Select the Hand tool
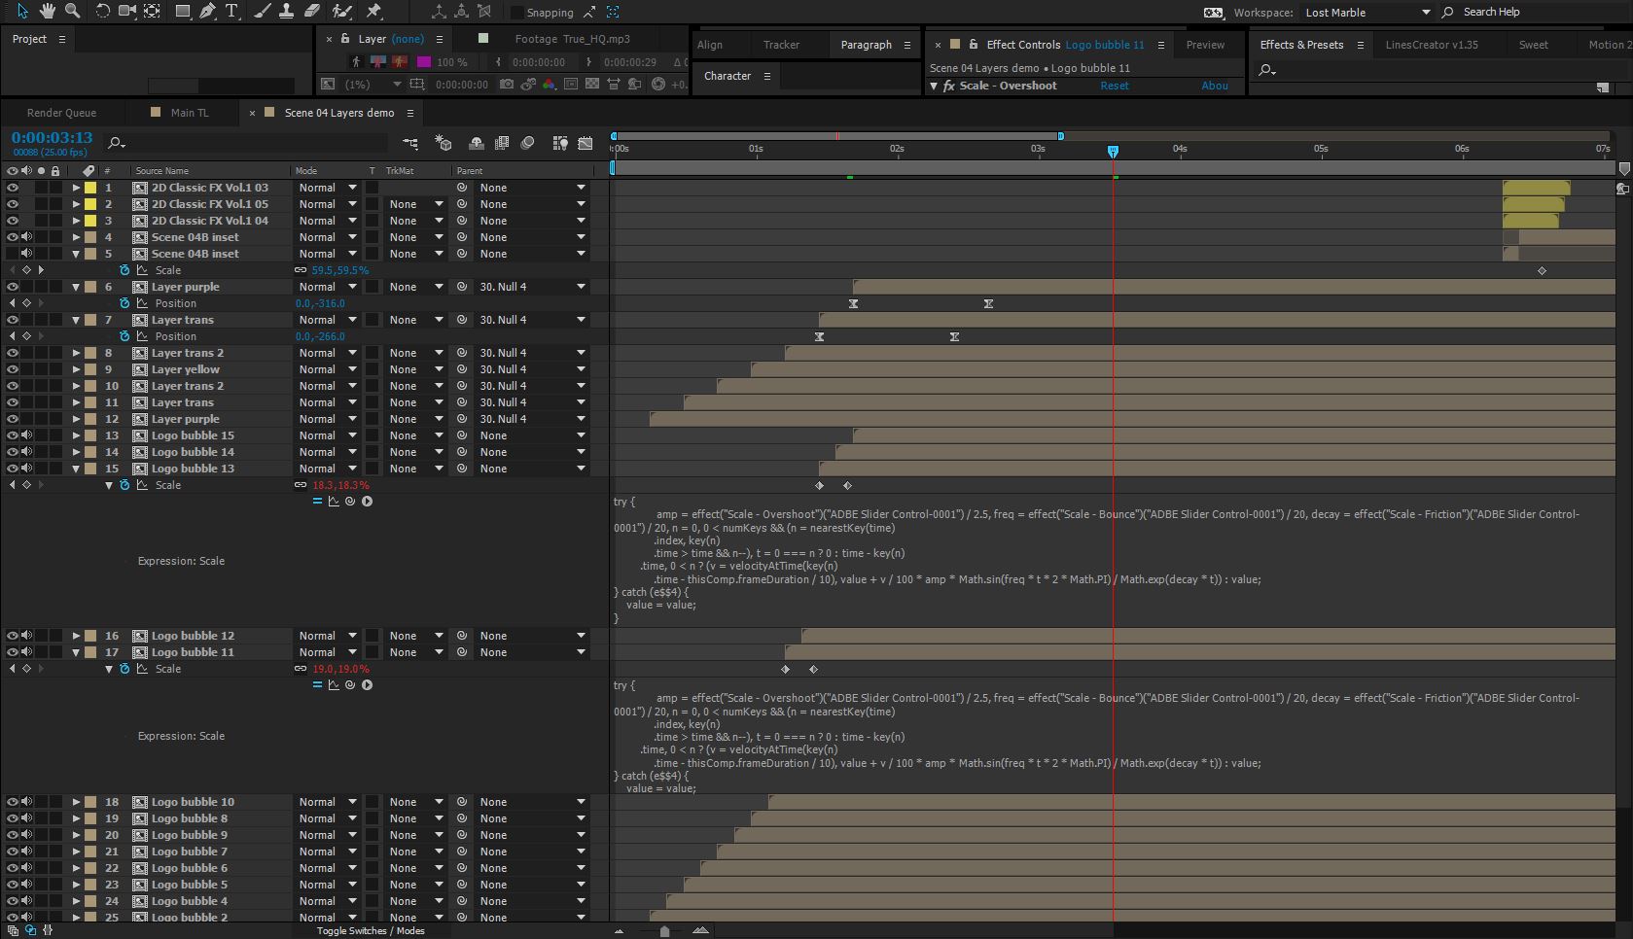The image size is (1633, 939). pos(47,12)
